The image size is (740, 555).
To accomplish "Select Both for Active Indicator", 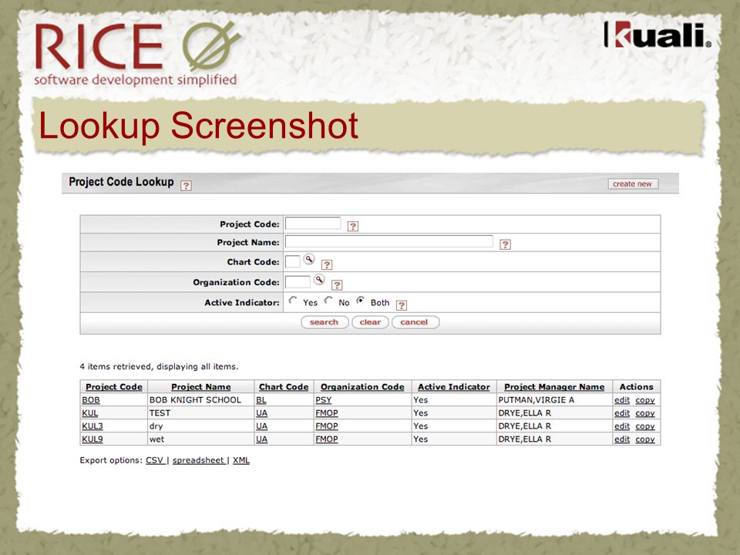I will (x=361, y=300).
